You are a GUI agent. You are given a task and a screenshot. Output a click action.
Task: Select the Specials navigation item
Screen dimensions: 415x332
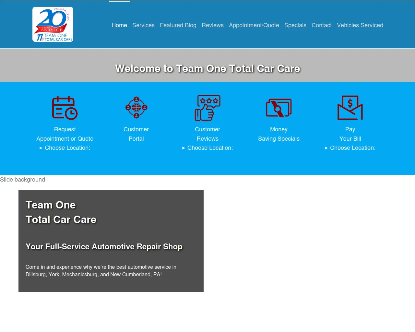(295, 25)
